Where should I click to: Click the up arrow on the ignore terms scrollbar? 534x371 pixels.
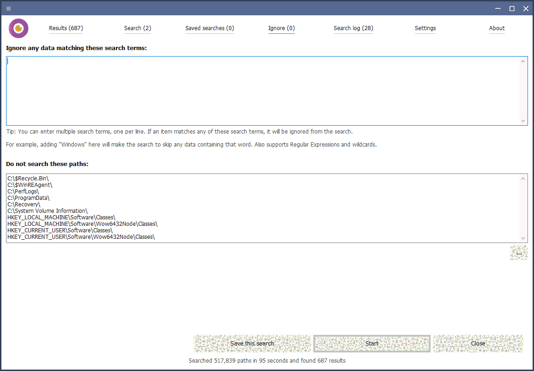tap(524, 60)
